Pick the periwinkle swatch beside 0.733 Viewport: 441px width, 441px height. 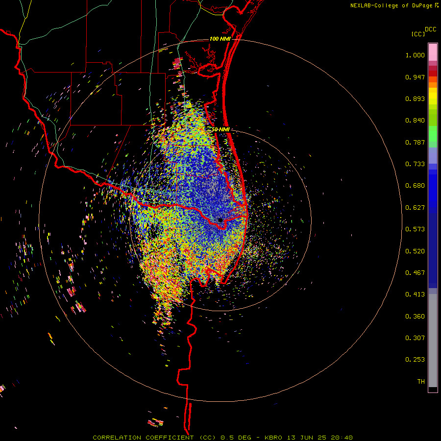[433, 155]
